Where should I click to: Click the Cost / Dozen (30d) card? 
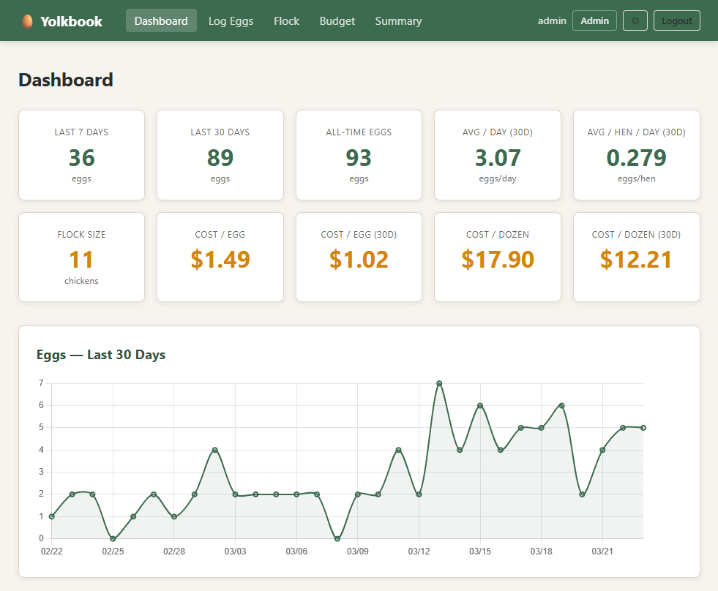(636, 257)
